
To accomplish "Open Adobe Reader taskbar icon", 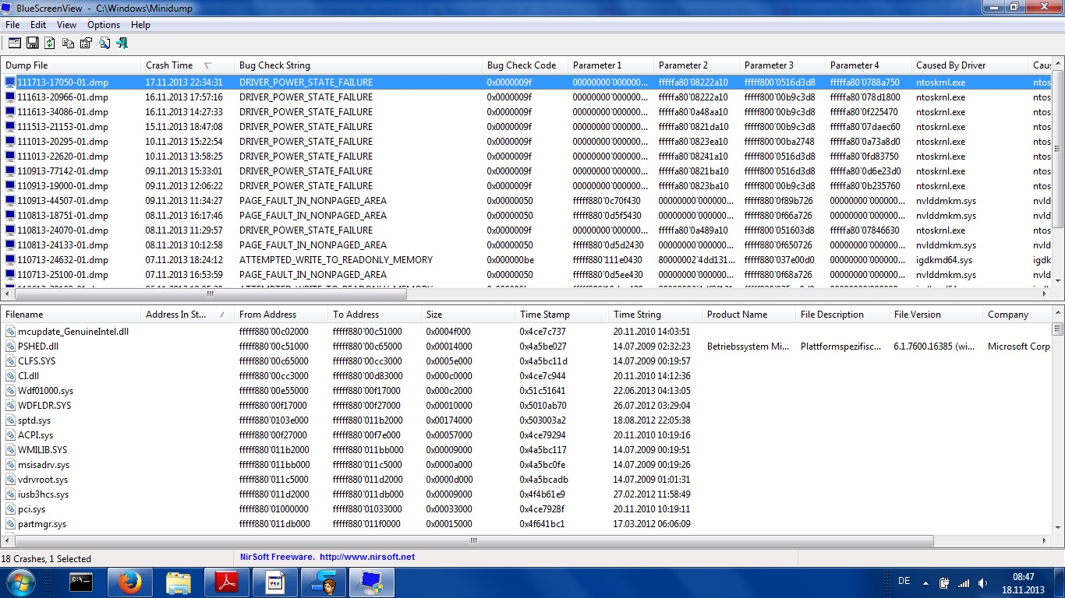I will coord(226,582).
